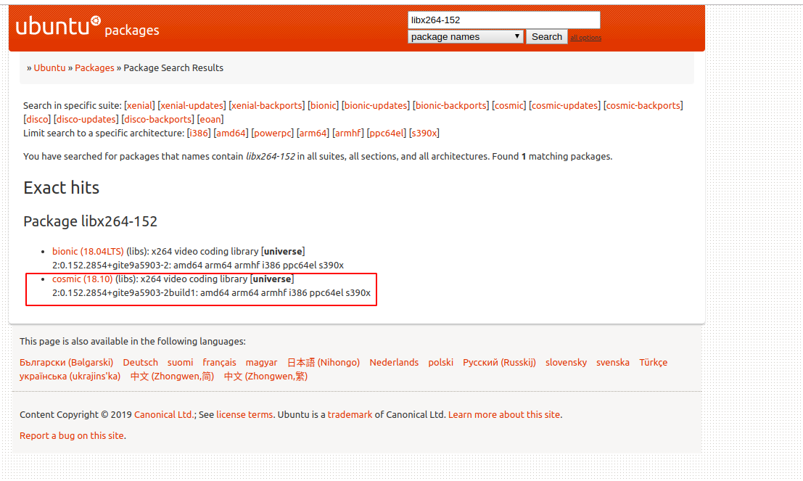Limit search to the s390x architecture
The image size is (803, 481).
[x=424, y=133]
